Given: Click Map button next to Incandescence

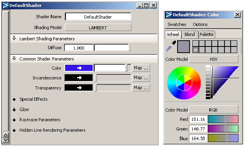Looking at the screenshot, I should click(x=141, y=77).
